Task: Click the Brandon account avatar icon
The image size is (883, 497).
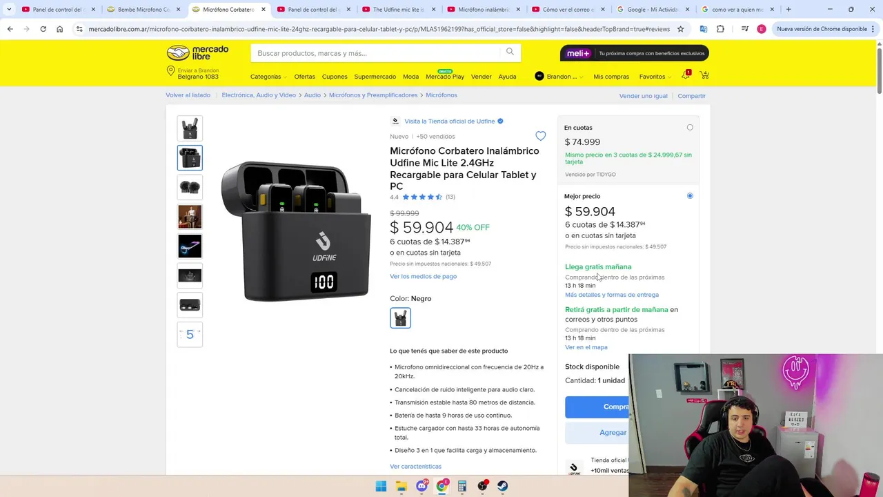Action: (539, 76)
